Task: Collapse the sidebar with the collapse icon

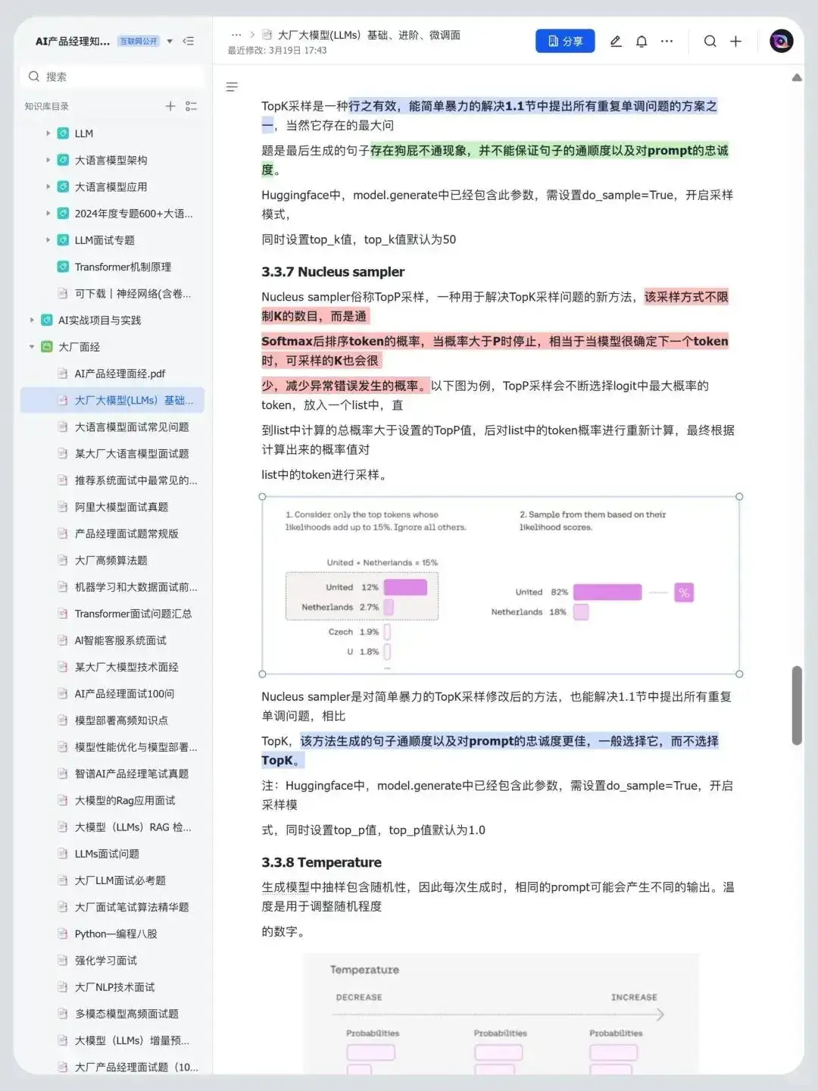Action: (x=188, y=42)
